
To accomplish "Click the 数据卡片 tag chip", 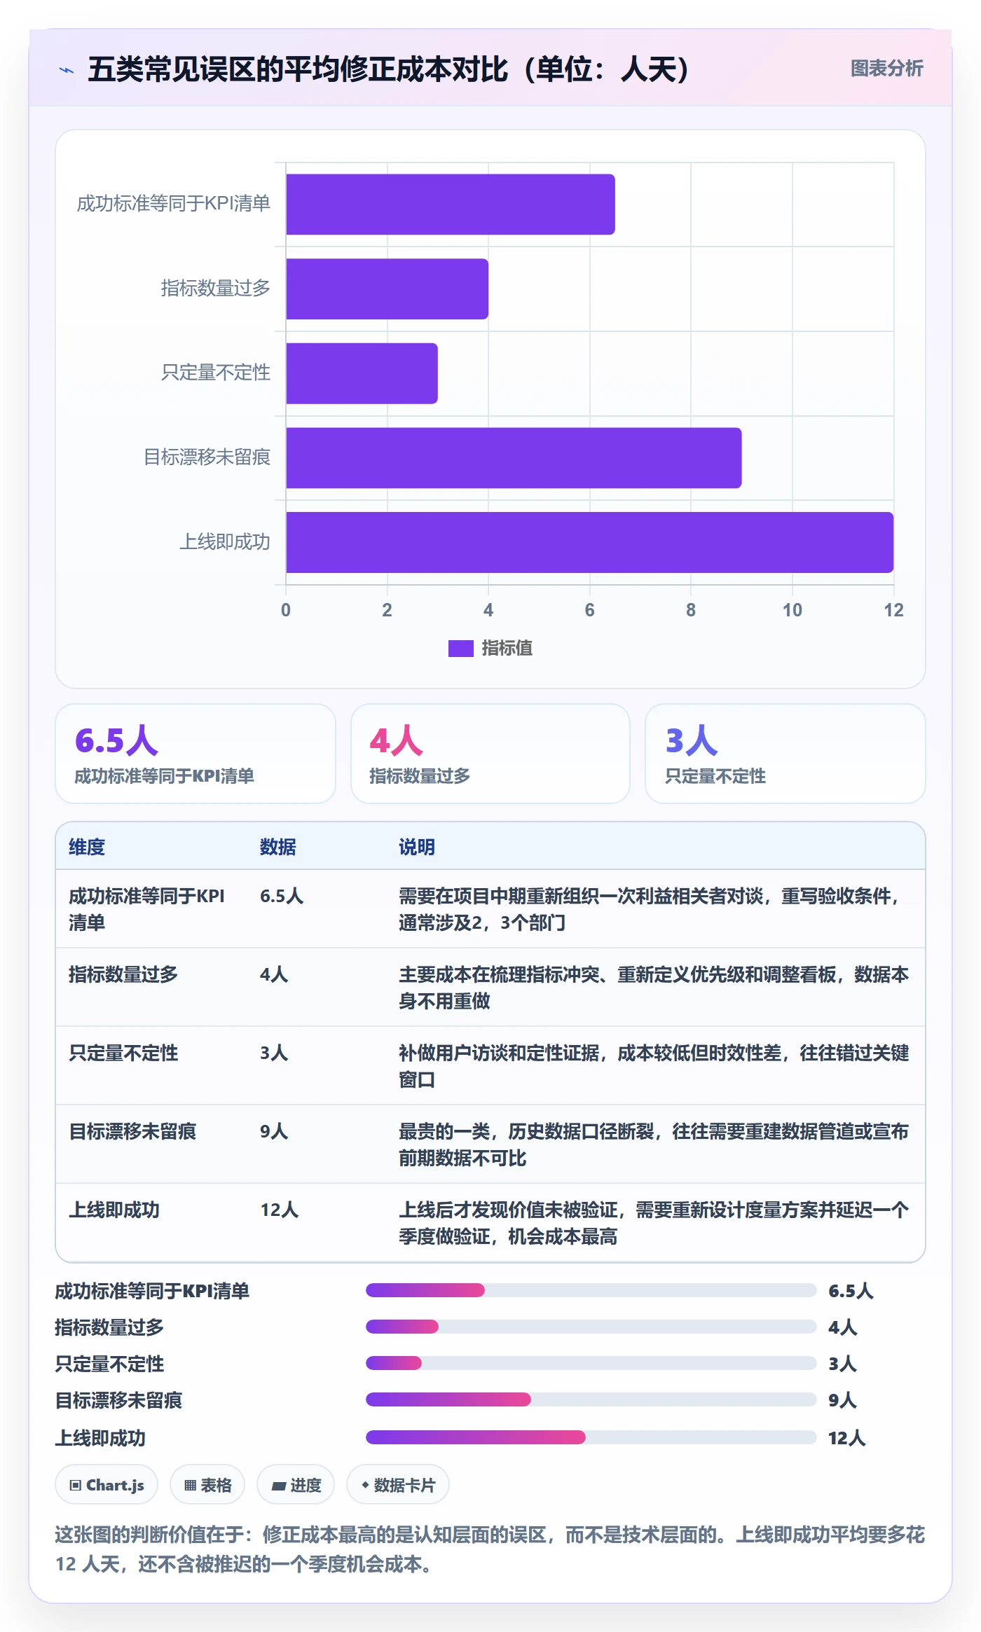I will (x=398, y=1484).
